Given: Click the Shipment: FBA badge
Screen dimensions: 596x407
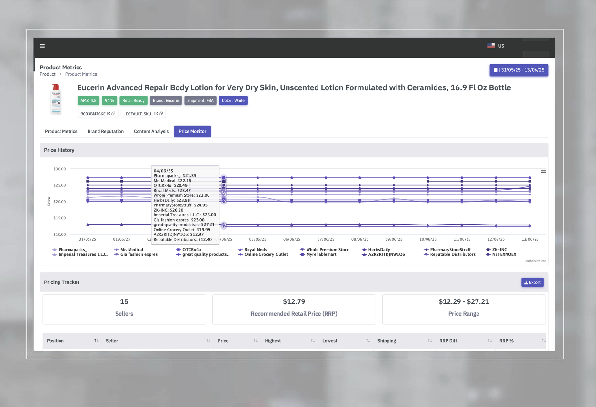Looking at the screenshot, I should pos(200,100).
